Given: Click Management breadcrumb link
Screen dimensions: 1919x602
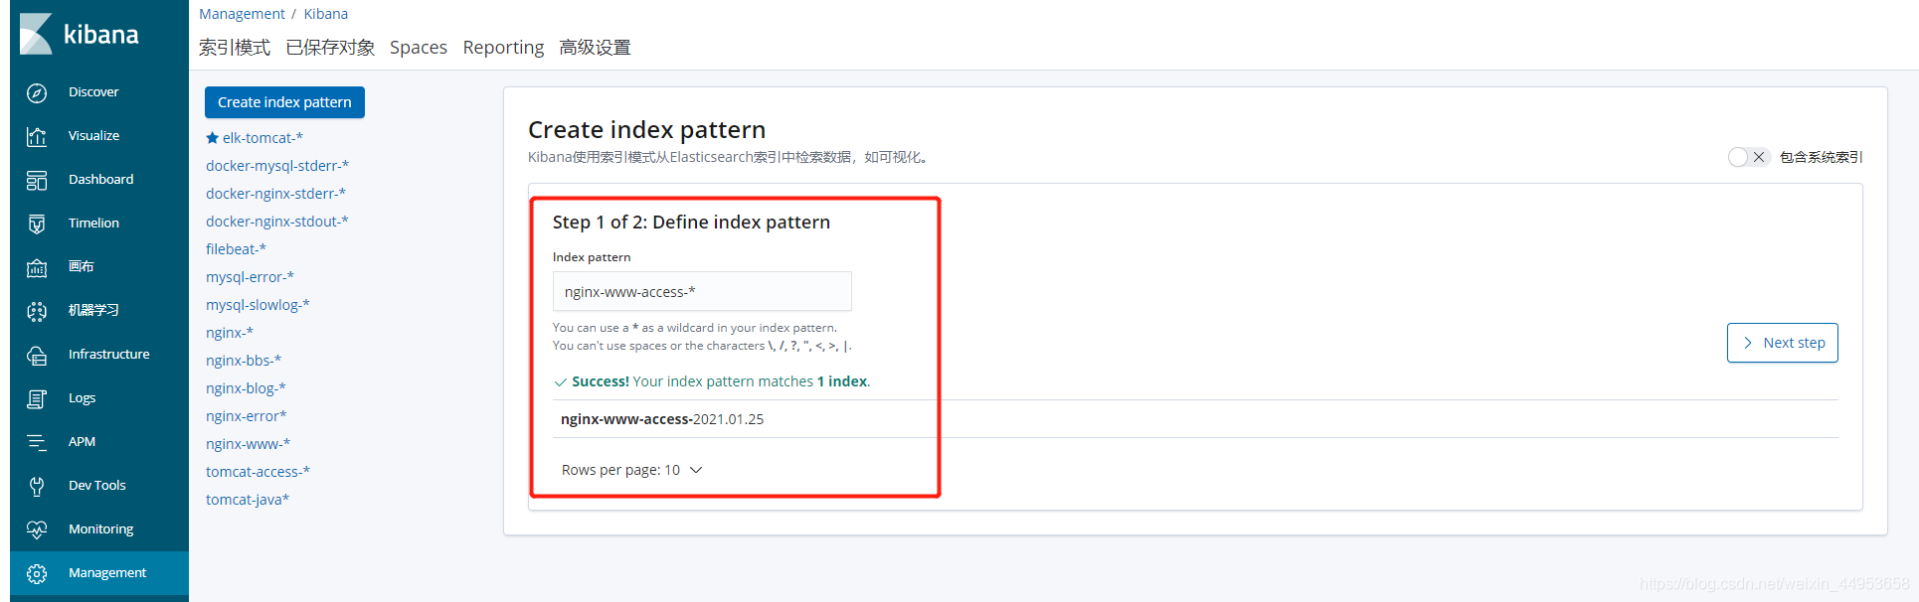Looking at the screenshot, I should click(x=242, y=14).
